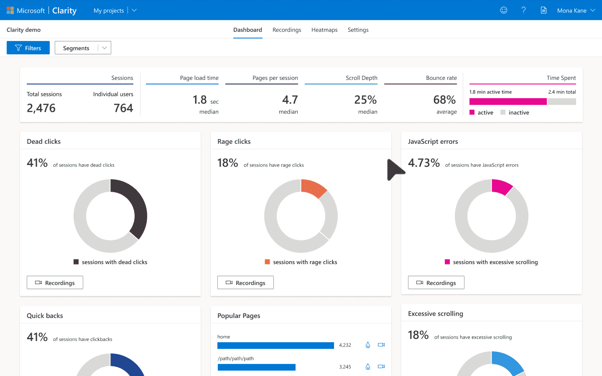The width and height of the screenshot is (602, 376).
Task: Click the home page blue bar
Action: 275,345
